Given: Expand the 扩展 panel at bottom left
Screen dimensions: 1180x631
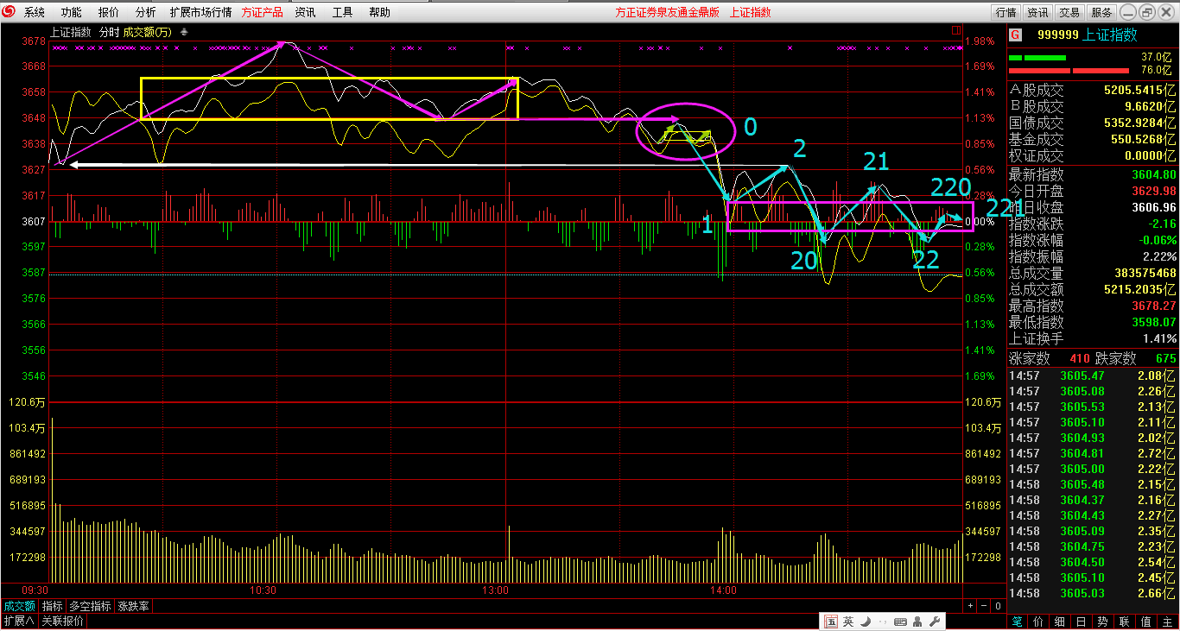Looking at the screenshot, I should (18, 621).
